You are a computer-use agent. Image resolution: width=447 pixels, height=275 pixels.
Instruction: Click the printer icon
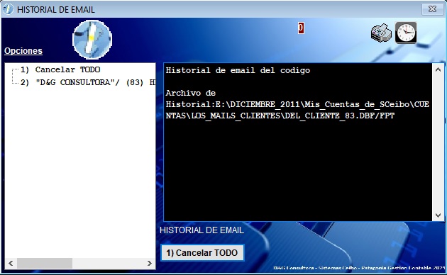(x=381, y=33)
